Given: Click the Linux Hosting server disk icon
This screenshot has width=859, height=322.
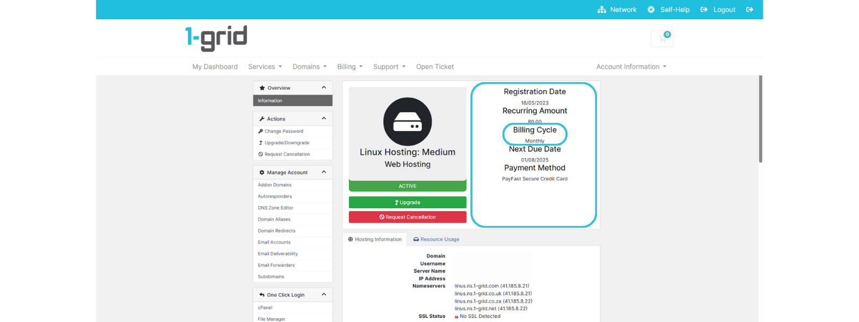Looking at the screenshot, I should pyautogui.click(x=407, y=122).
